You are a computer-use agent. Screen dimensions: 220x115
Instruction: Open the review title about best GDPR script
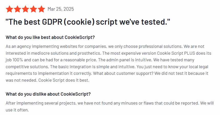(88, 22)
